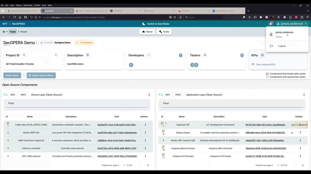Click the Send report button
Screen dimensions: 311x174
pos(12,75)
